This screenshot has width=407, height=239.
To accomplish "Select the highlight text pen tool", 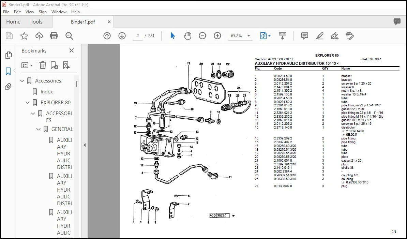I will (x=319, y=36).
